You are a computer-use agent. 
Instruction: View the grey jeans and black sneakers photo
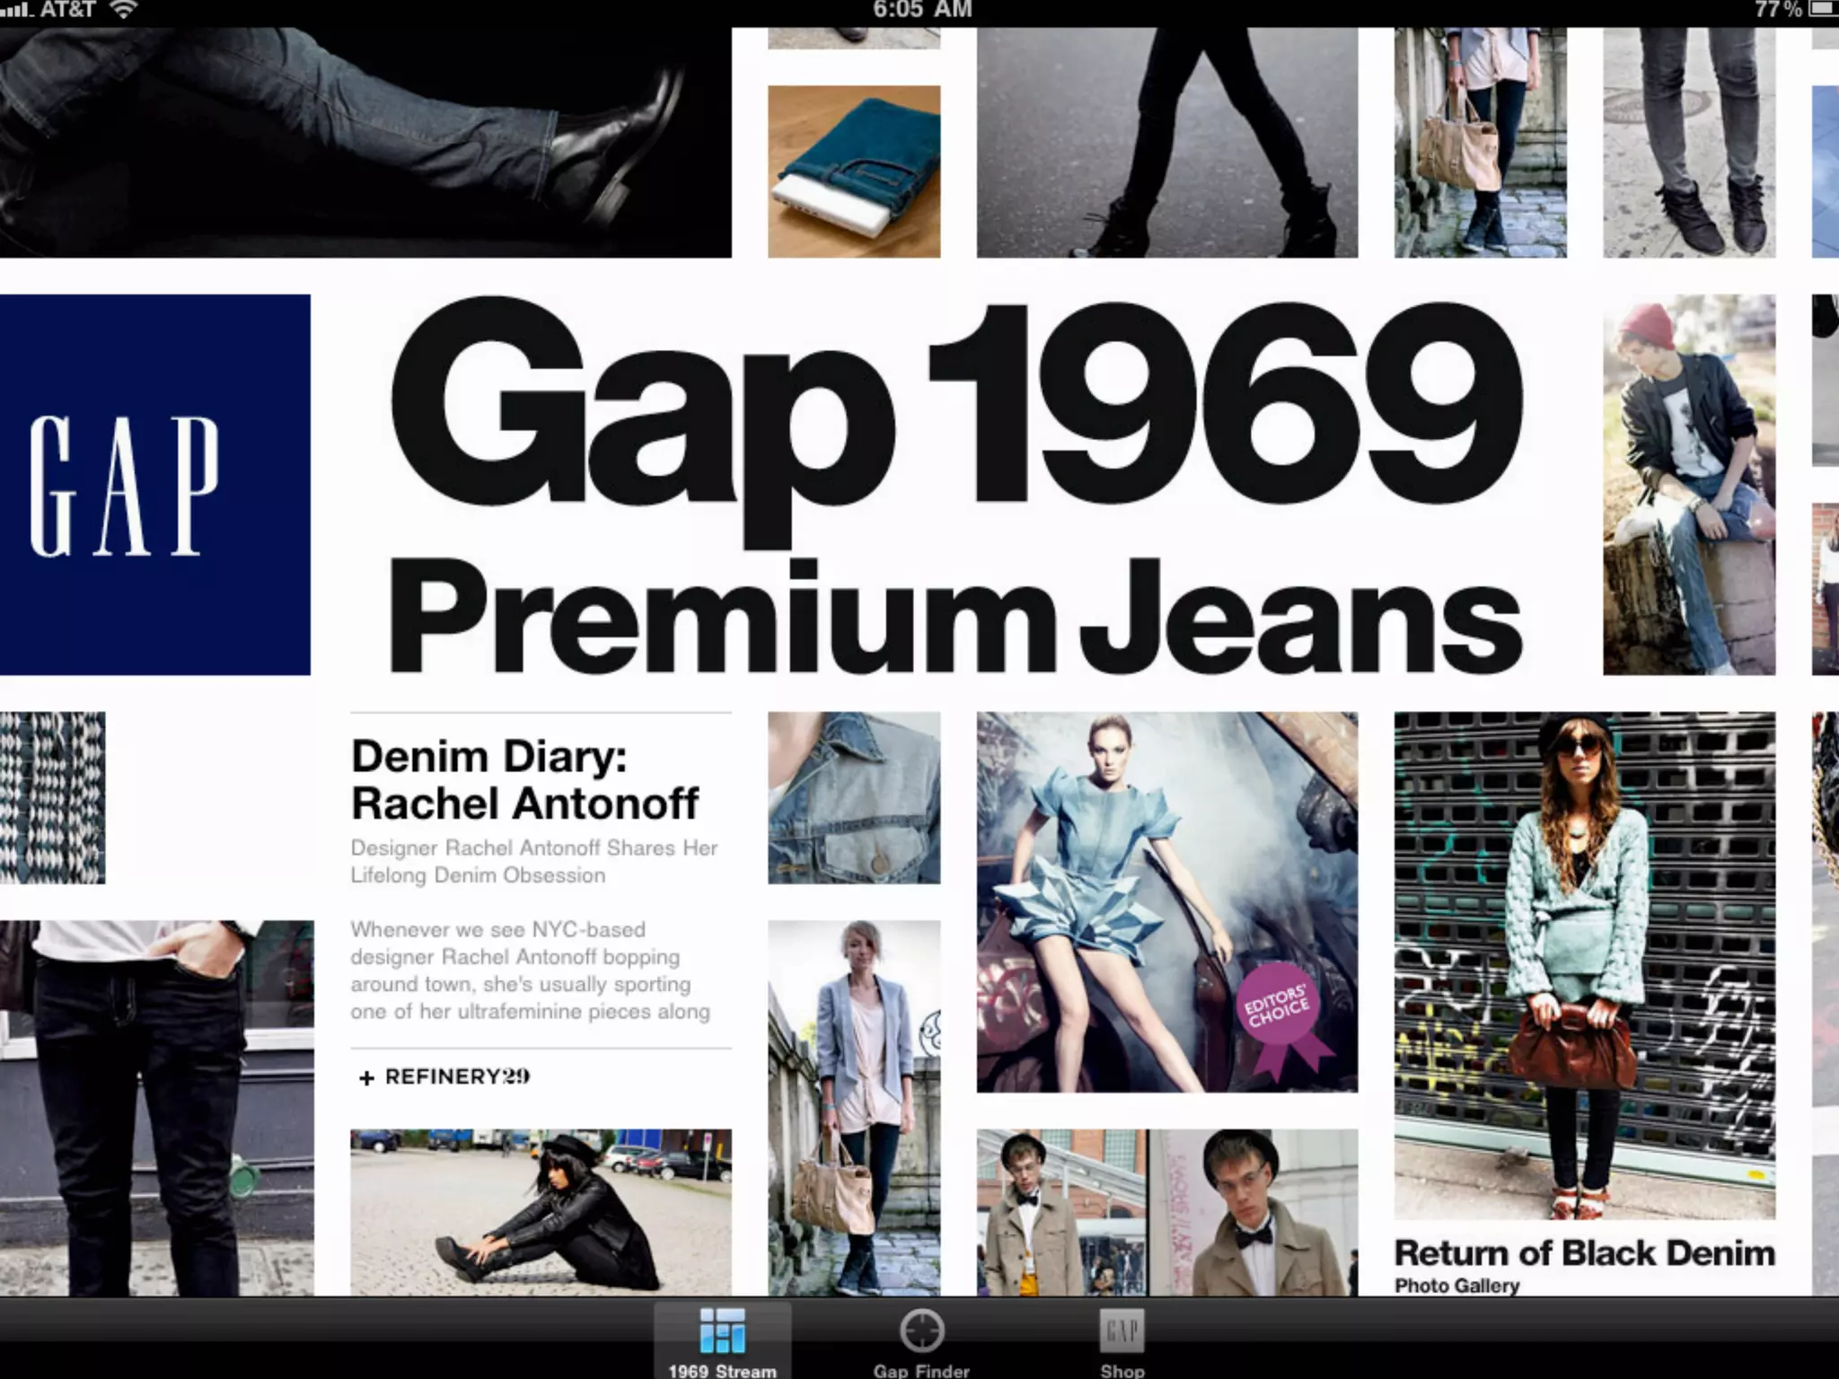(x=1689, y=142)
